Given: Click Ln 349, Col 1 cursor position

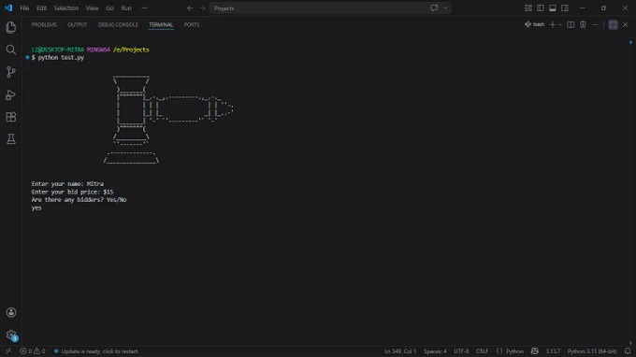Looking at the screenshot, I should [x=400, y=351].
